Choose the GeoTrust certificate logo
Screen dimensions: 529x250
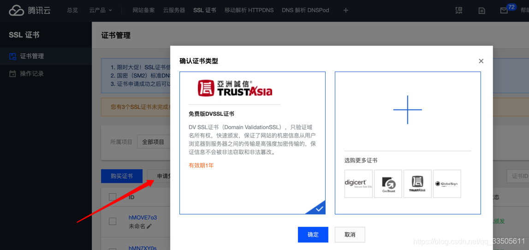click(388, 184)
